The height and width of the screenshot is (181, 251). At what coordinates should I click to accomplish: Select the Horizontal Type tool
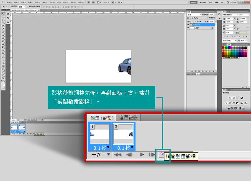(x=3, y=60)
